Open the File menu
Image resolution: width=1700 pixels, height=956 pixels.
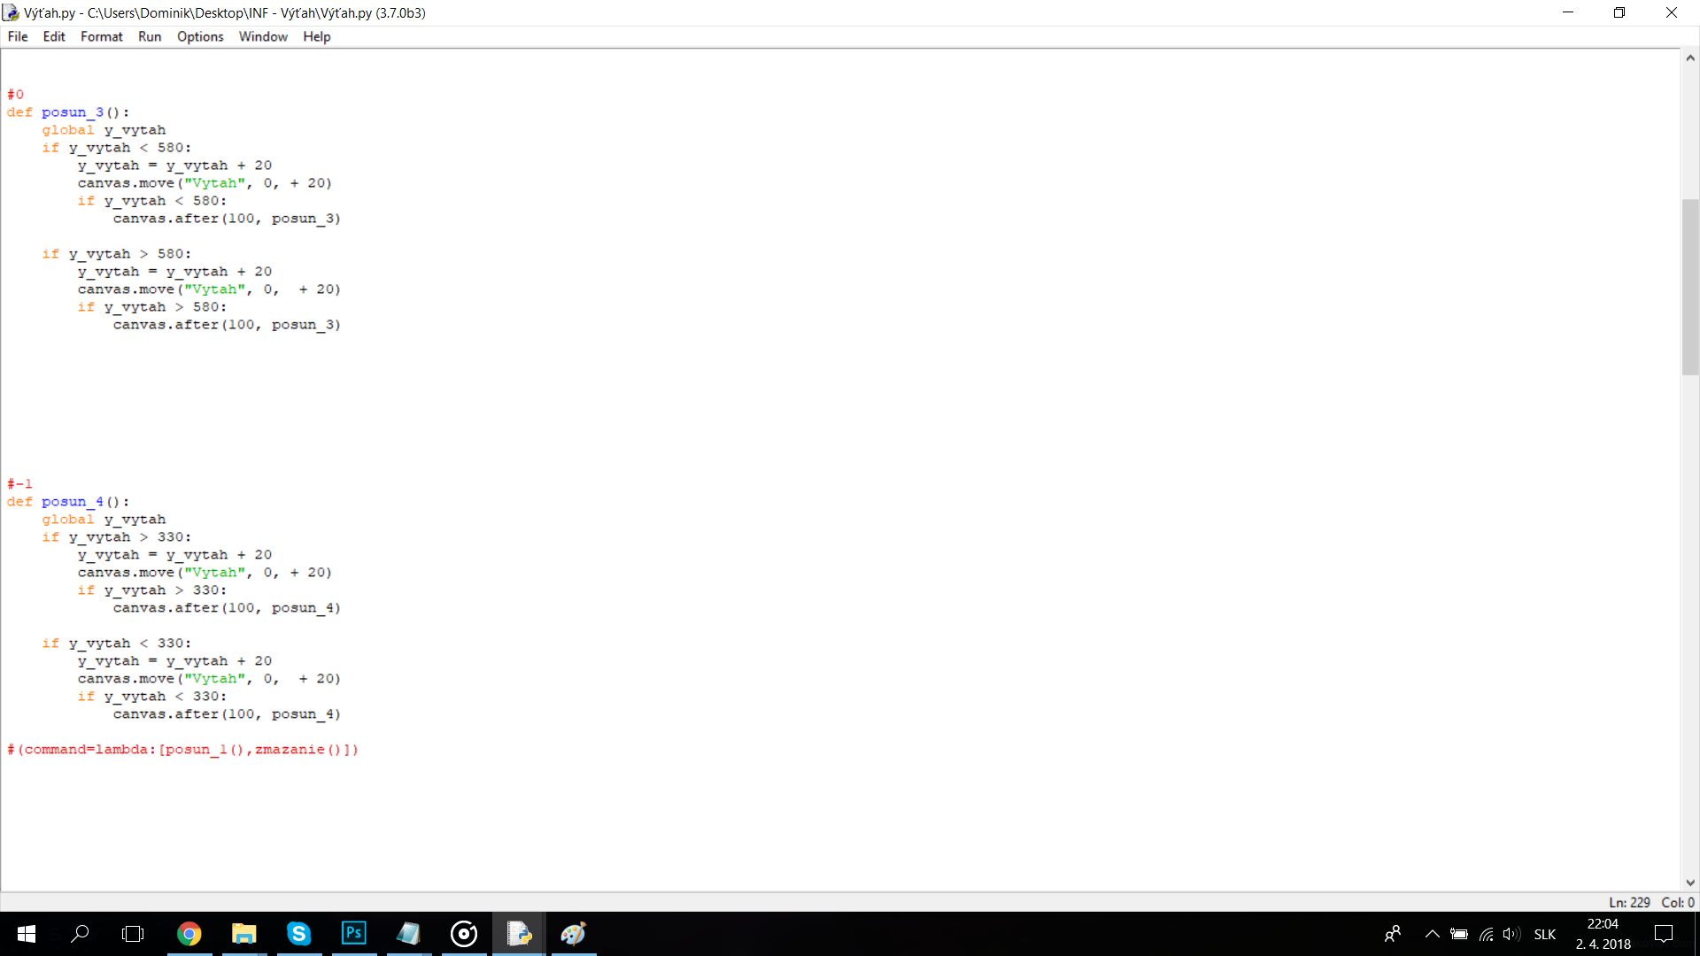(18, 36)
